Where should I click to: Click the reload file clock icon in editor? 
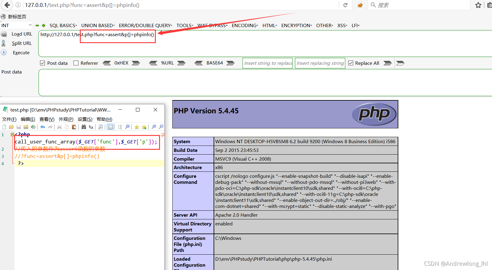[x=33, y=127]
